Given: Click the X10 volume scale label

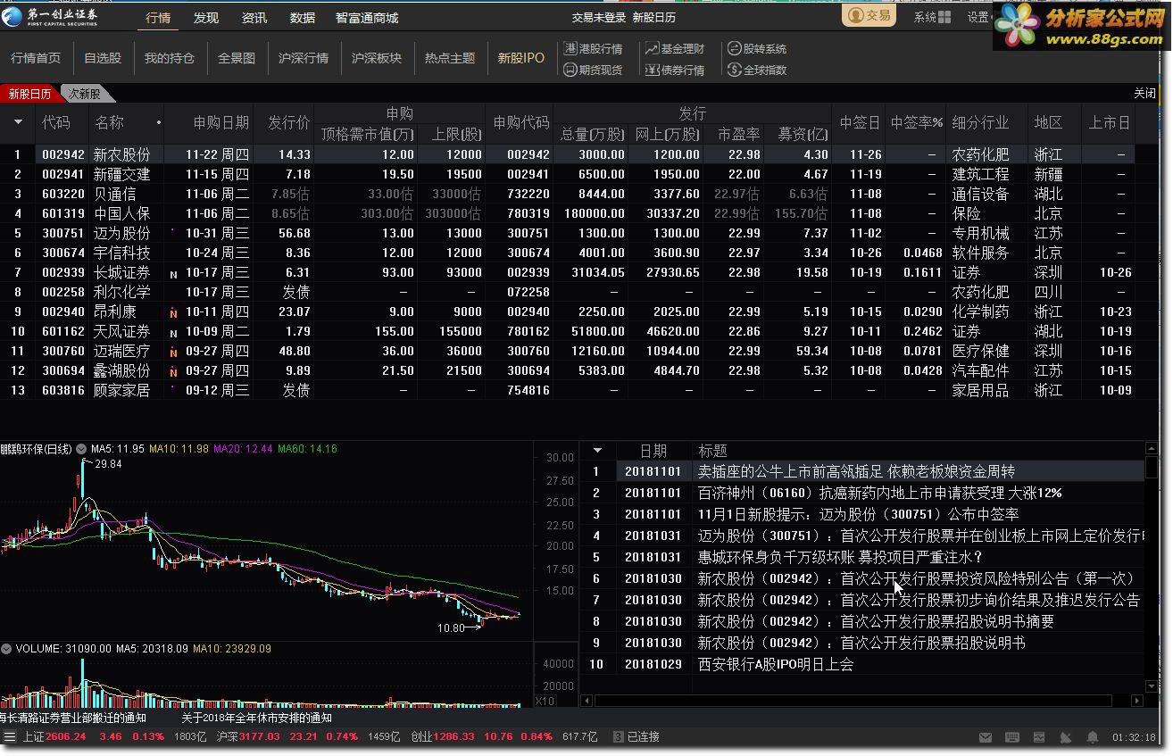Looking at the screenshot, I should point(545,702).
